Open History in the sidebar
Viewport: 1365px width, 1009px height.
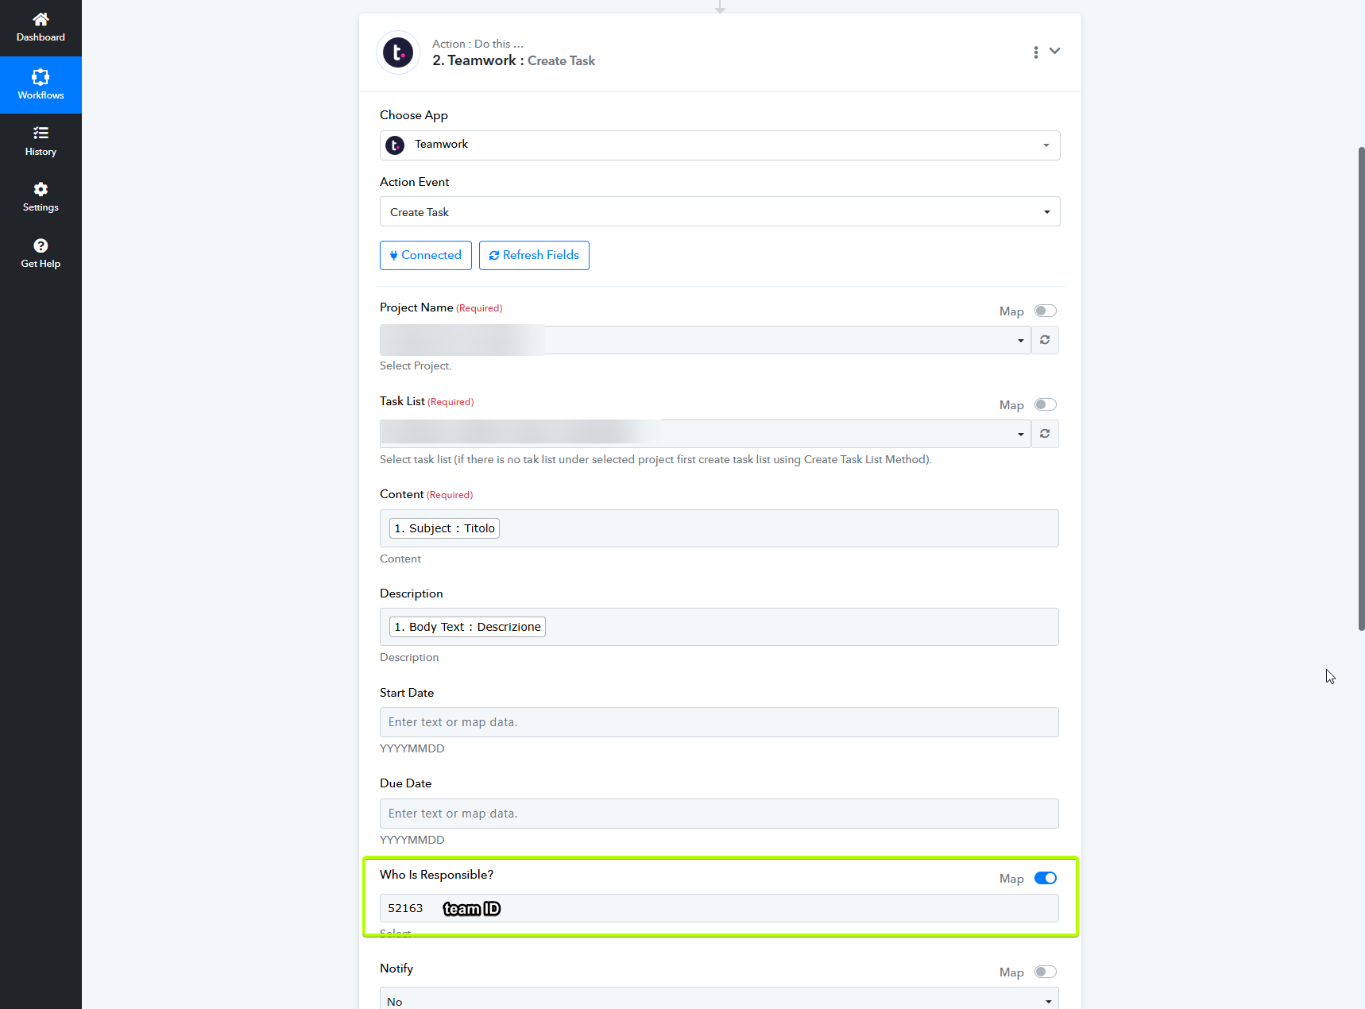tap(41, 141)
